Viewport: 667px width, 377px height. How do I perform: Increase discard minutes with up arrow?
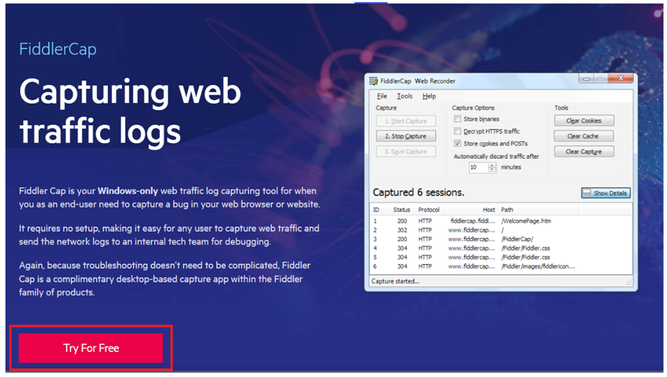(492, 165)
